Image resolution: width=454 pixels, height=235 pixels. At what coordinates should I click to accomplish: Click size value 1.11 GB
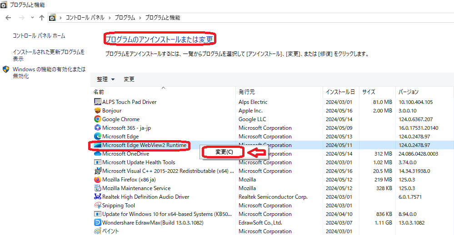(384, 223)
